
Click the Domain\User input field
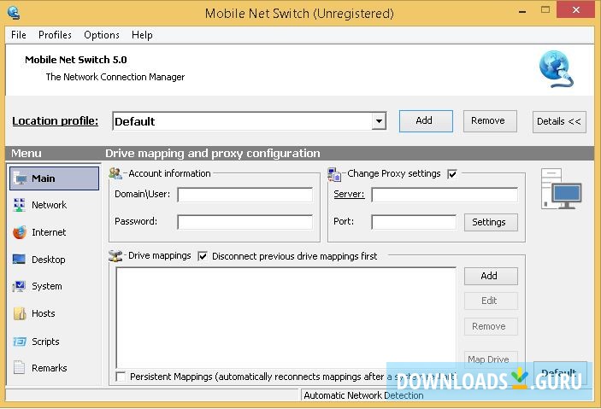245,195
